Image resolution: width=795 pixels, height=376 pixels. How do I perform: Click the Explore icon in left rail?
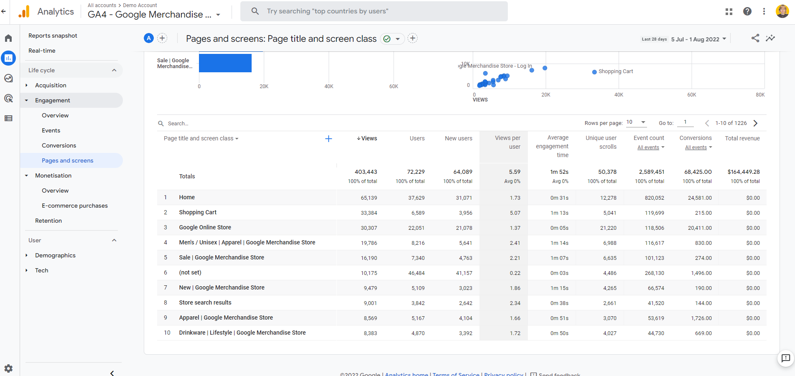8,78
